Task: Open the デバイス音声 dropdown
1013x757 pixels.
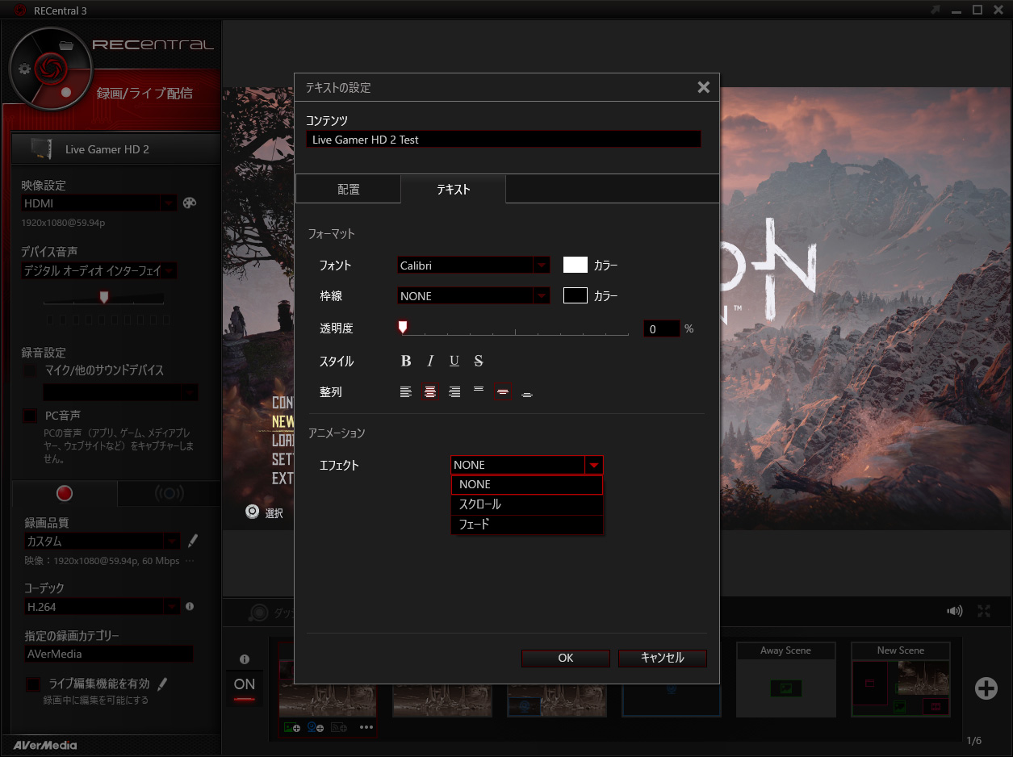Action: (x=99, y=271)
